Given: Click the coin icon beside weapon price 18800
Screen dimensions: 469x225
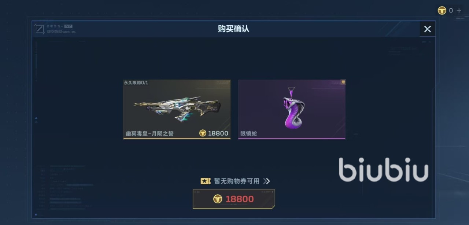Looking at the screenshot, I should tap(203, 133).
